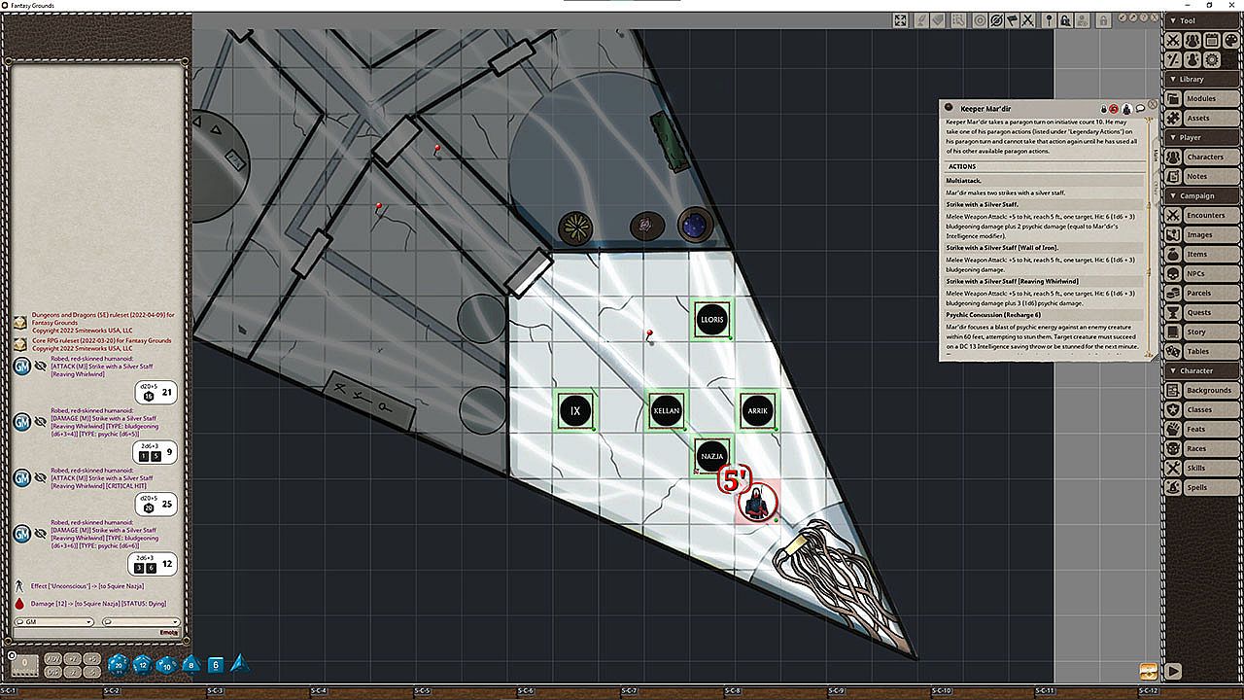Click the hooded token portrait on Keeper Mar'dir sheet

[1126, 109]
